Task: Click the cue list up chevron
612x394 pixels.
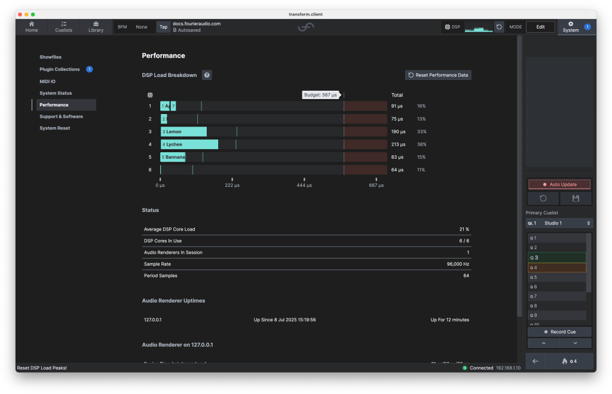Action: tap(543, 343)
